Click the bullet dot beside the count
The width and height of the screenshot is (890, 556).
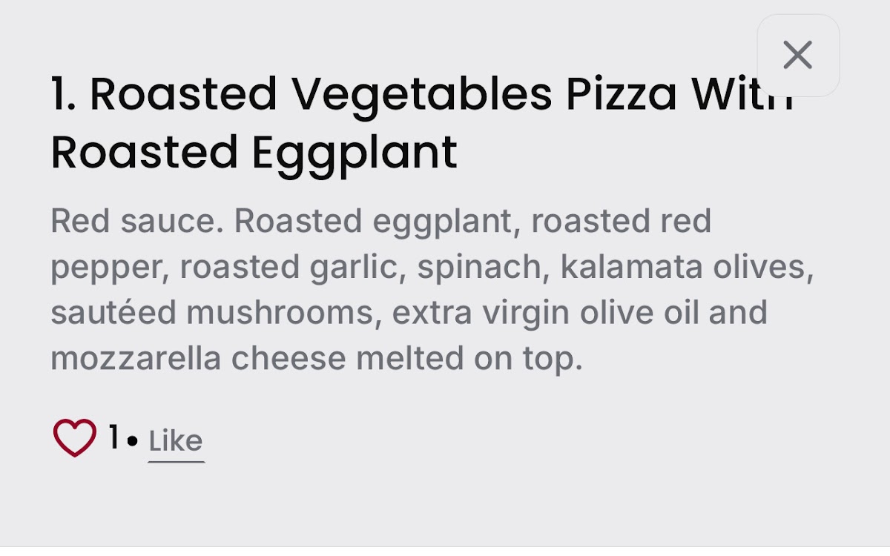tap(132, 442)
